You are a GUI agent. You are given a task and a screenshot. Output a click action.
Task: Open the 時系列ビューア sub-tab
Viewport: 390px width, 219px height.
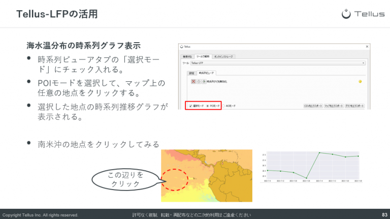(x=206, y=73)
